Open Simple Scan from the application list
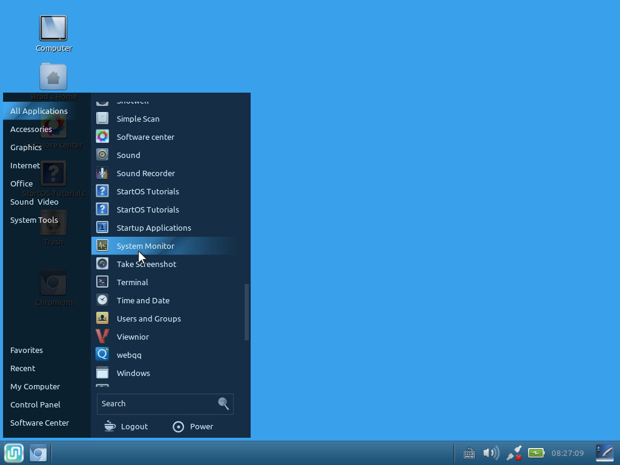Viewport: 620px width, 465px height. (x=166, y=119)
